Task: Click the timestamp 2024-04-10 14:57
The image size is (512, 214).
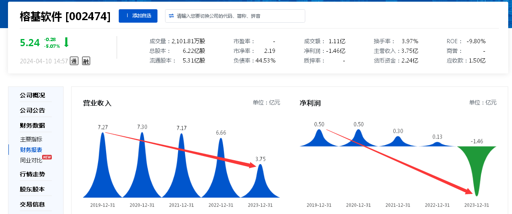Action: click(x=44, y=61)
